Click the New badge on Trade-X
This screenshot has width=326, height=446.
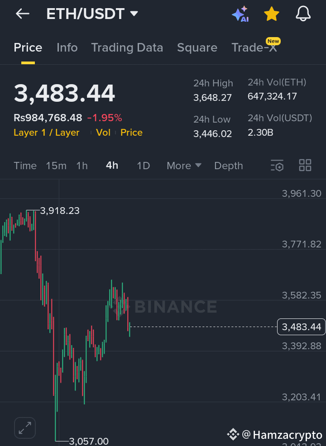coord(273,41)
